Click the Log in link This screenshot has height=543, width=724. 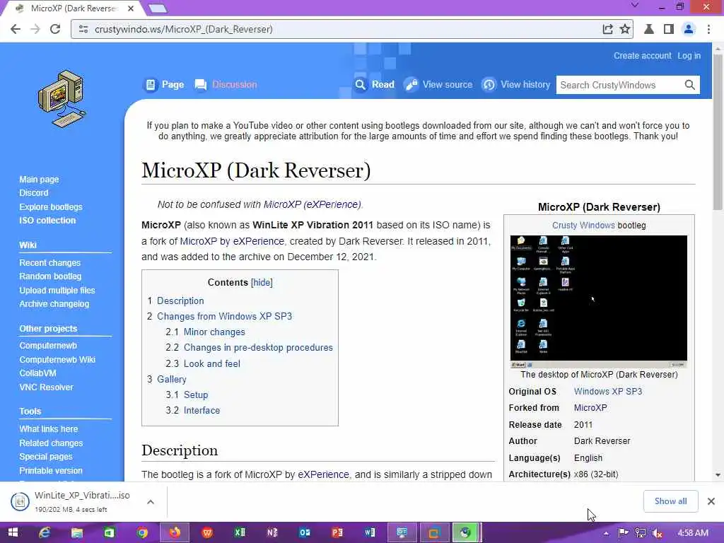coord(689,56)
